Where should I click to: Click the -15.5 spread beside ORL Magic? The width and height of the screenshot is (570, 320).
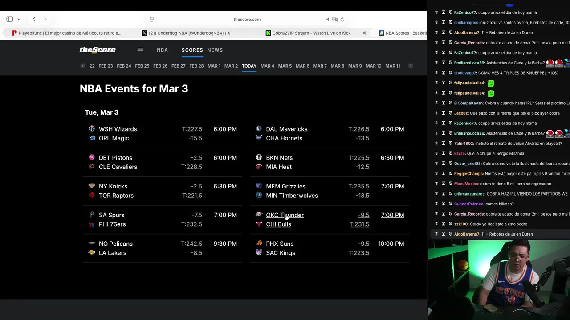pyautogui.click(x=195, y=138)
